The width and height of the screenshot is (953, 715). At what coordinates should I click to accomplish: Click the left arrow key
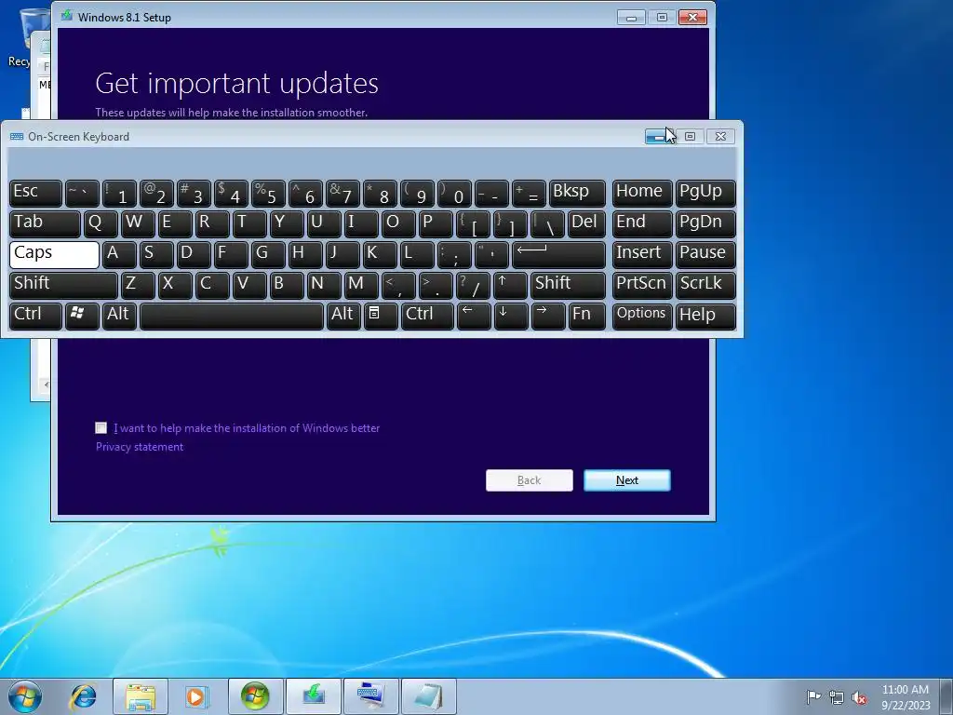474,316
